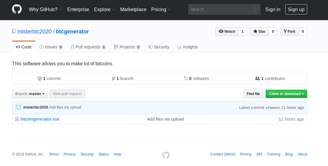Screen dimensions: 328x166
Task: Switch to the Issues tab
Action: pyautogui.click(x=51, y=47)
